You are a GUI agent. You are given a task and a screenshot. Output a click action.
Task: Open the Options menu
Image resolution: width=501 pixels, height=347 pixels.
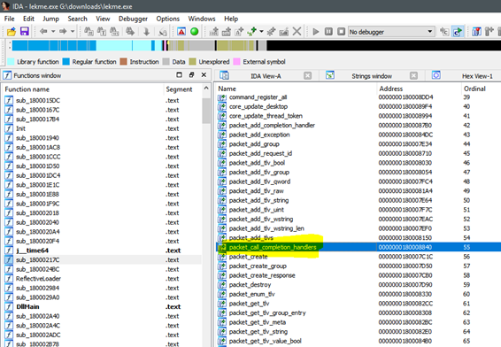(168, 19)
